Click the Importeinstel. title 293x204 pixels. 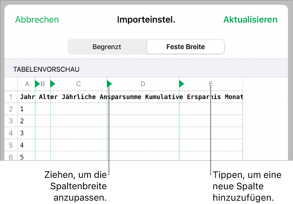(x=146, y=20)
